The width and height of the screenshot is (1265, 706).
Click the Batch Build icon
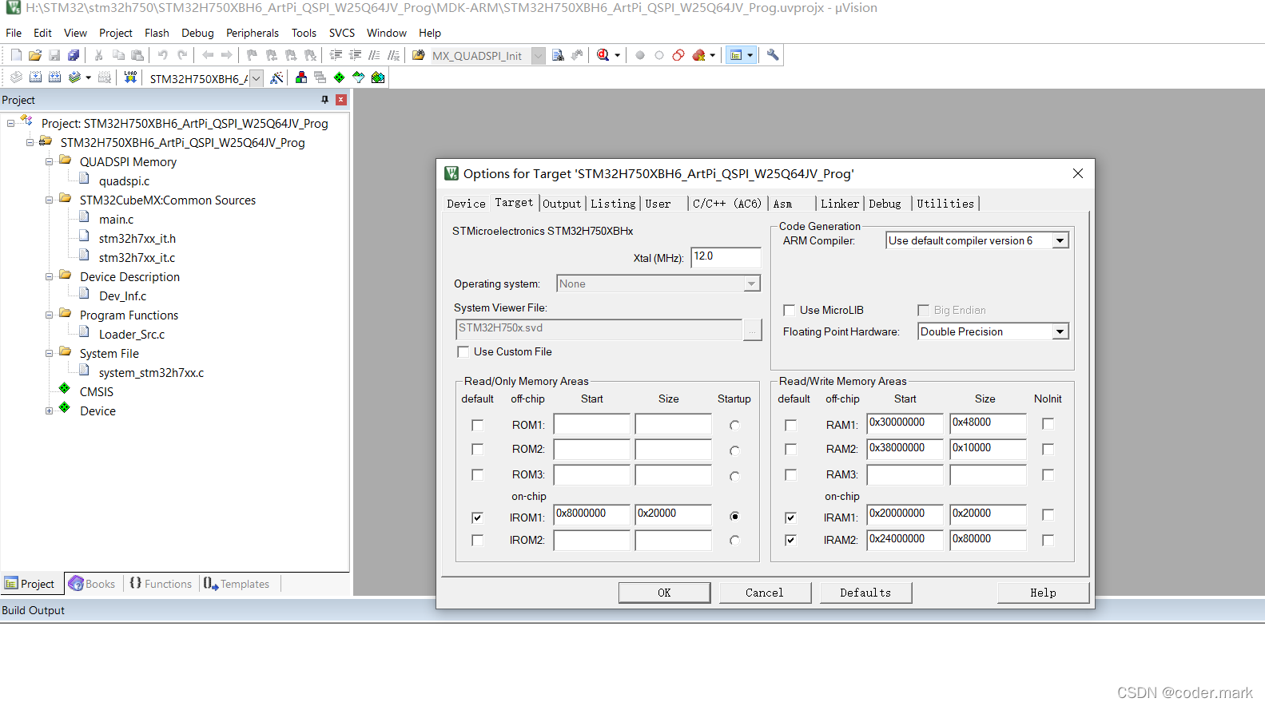74,77
